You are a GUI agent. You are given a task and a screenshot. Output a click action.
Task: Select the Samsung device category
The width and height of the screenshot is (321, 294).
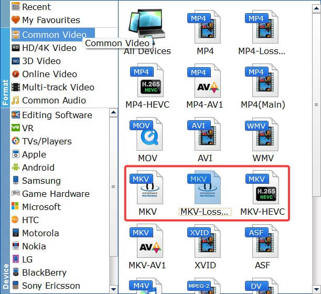[36, 181]
